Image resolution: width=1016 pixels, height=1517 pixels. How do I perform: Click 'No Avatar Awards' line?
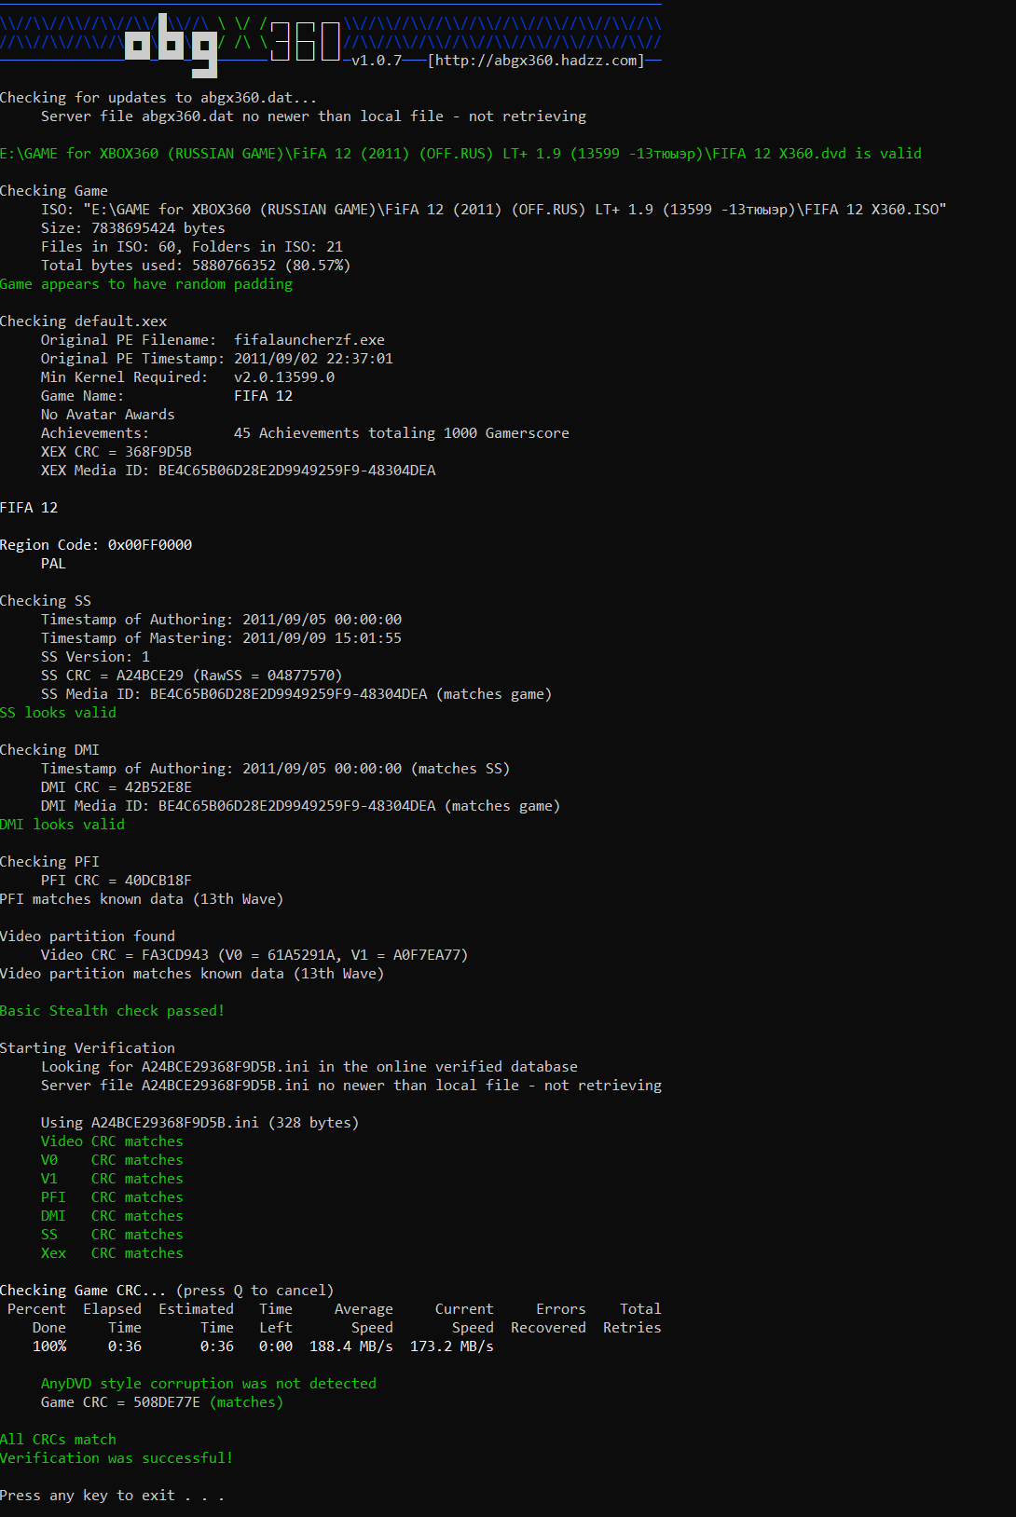pos(108,415)
